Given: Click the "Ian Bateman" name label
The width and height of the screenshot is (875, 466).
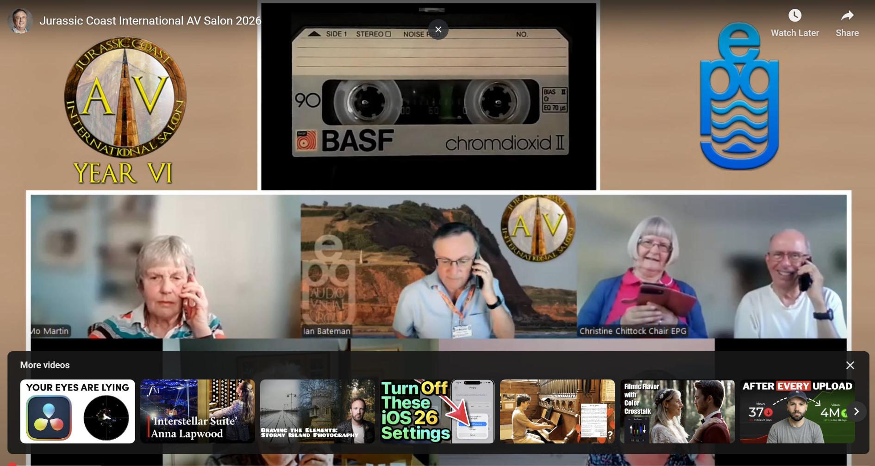Looking at the screenshot, I should coord(326,331).
